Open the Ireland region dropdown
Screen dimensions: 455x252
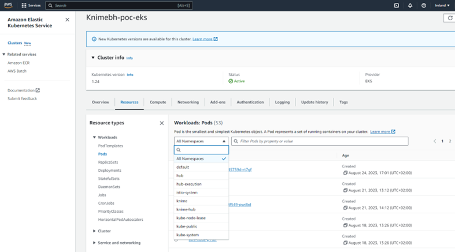click(x=442, y=6)
